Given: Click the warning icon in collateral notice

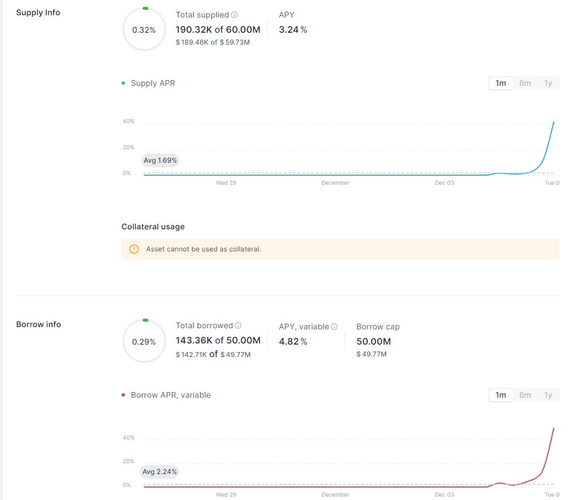Looking at the screenshot, I should tap(134, 249).
